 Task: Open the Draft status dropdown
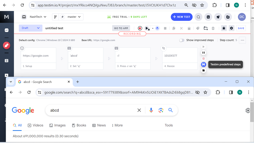(30, 28)
